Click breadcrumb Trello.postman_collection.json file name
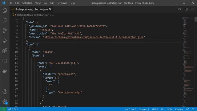Screen dimensions: 197x111 (x=33, y=15)
